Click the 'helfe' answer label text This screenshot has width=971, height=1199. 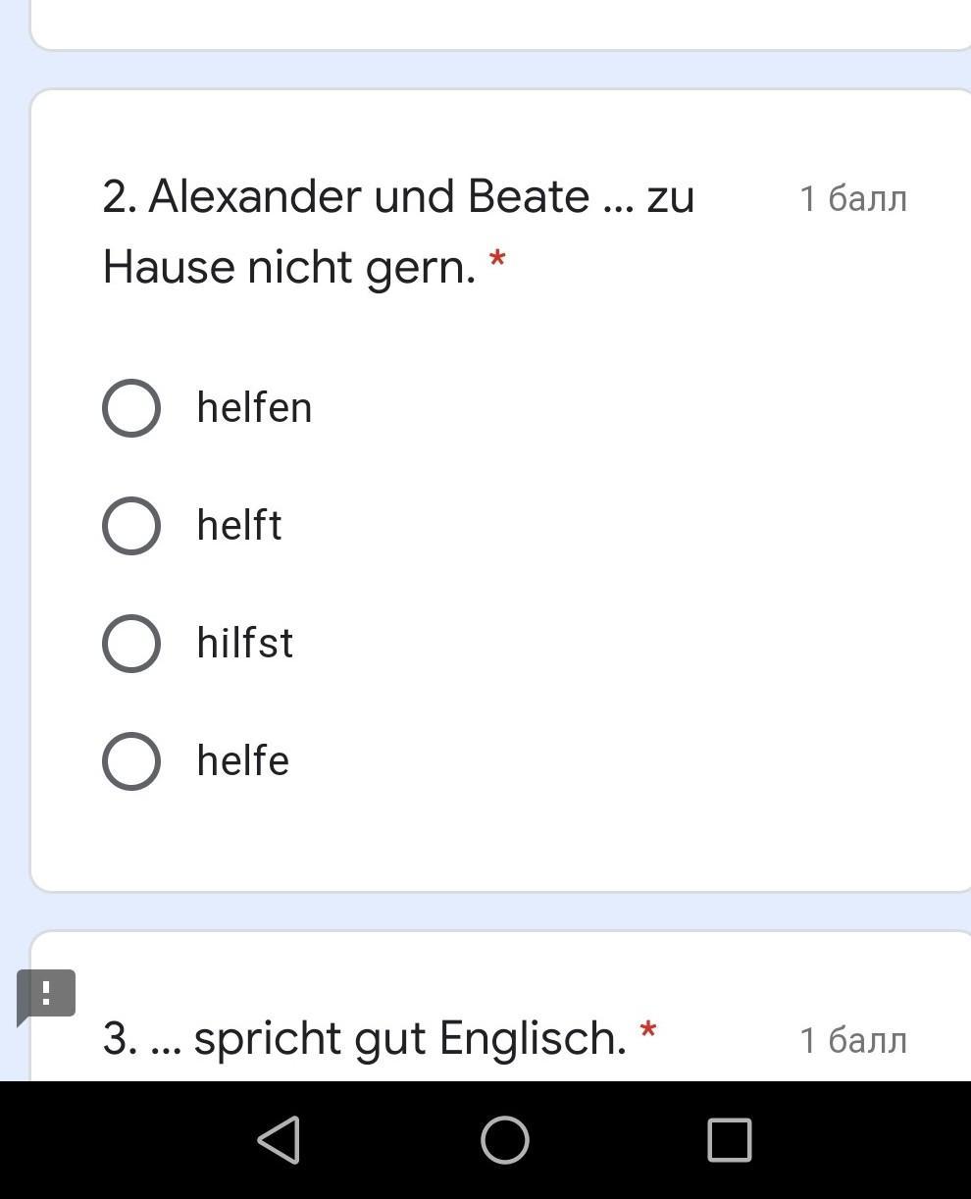(243, 761)
